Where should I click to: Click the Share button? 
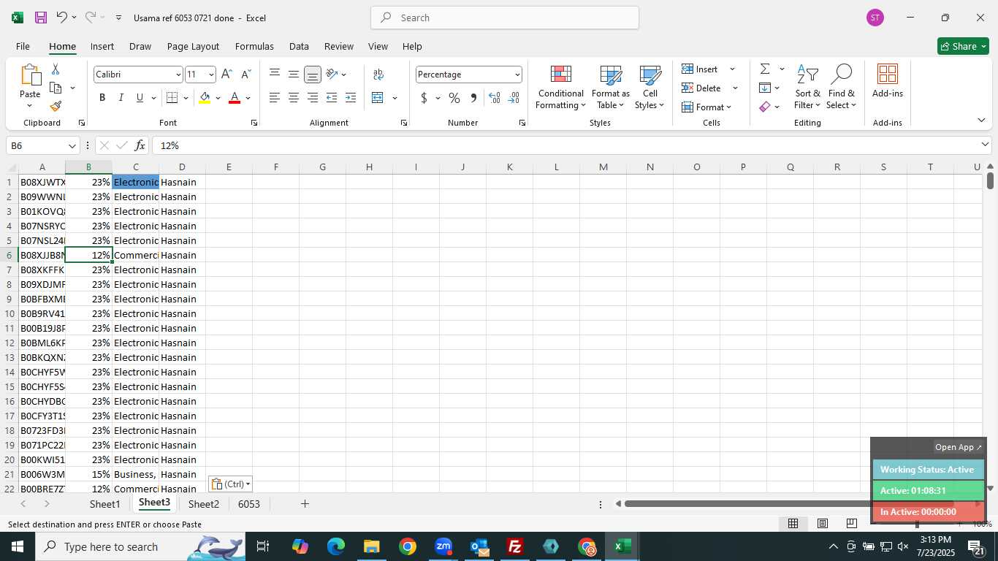tap(963, 46)
